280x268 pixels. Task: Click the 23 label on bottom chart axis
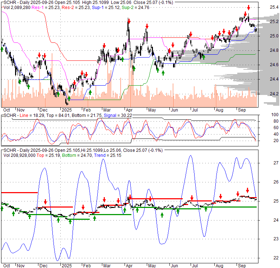(x=276, y=239)
